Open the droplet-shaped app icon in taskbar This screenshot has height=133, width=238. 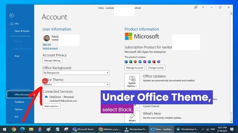[x=40, y=129]
